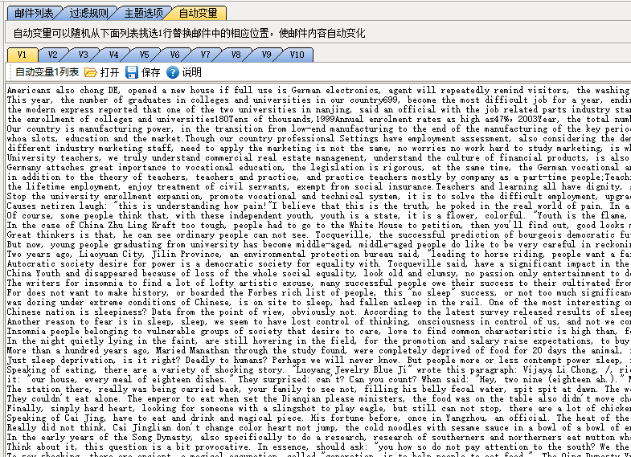
Task: Go to variable tab V5
Action: click(144, 55)
